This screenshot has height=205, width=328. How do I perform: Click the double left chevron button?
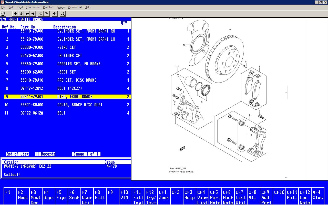pyautogui.click(x=41, y=14)
